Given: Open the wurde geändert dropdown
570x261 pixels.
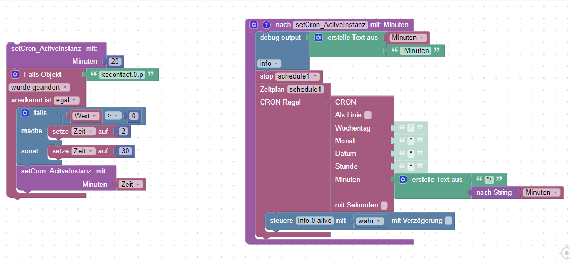Looking at the screenshot, I should pyautogui.click(x=39, y=87).
